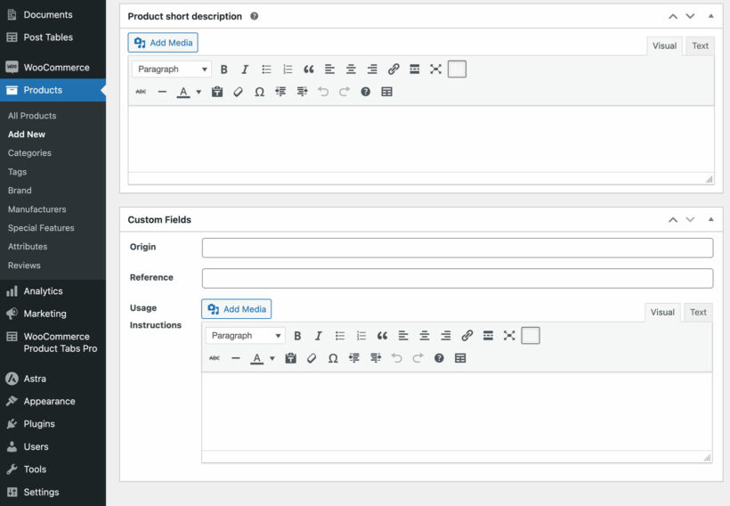Screen dimensions: 730x506
Task: Insert table in short description editor
Action: click(x=386, y=92)
